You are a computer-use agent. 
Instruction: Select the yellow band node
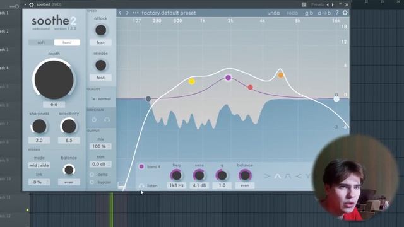[192, 81]
